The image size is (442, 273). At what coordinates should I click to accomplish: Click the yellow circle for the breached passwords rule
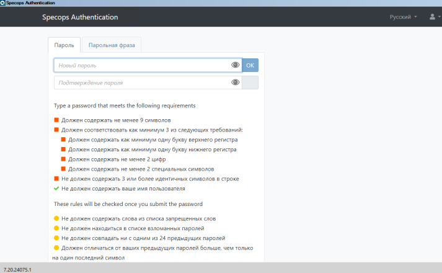[x=56, y=228]
